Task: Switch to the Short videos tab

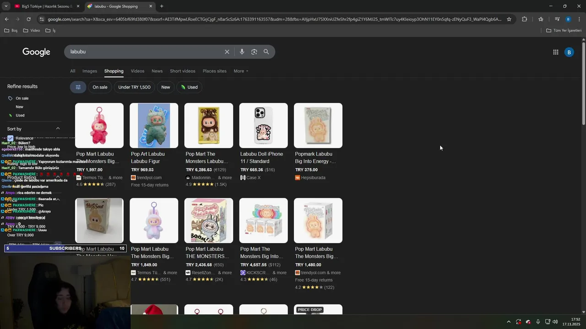Action: click(x=183, y=71)
